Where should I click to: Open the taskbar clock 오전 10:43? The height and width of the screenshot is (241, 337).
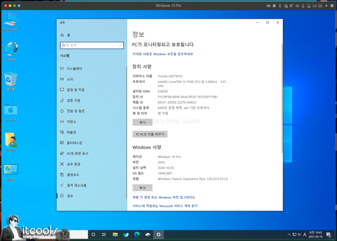click(x=316, y=234)
